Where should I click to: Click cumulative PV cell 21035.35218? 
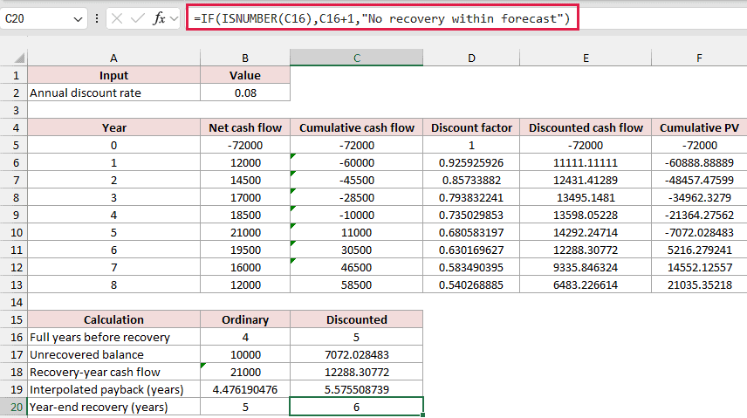(x=699, y=285)
